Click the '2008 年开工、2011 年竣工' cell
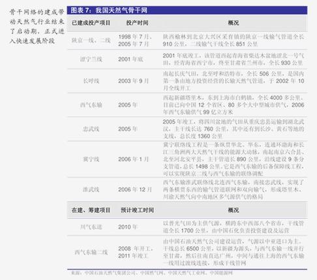The image size is (317, 280). (x=136, y=253)
